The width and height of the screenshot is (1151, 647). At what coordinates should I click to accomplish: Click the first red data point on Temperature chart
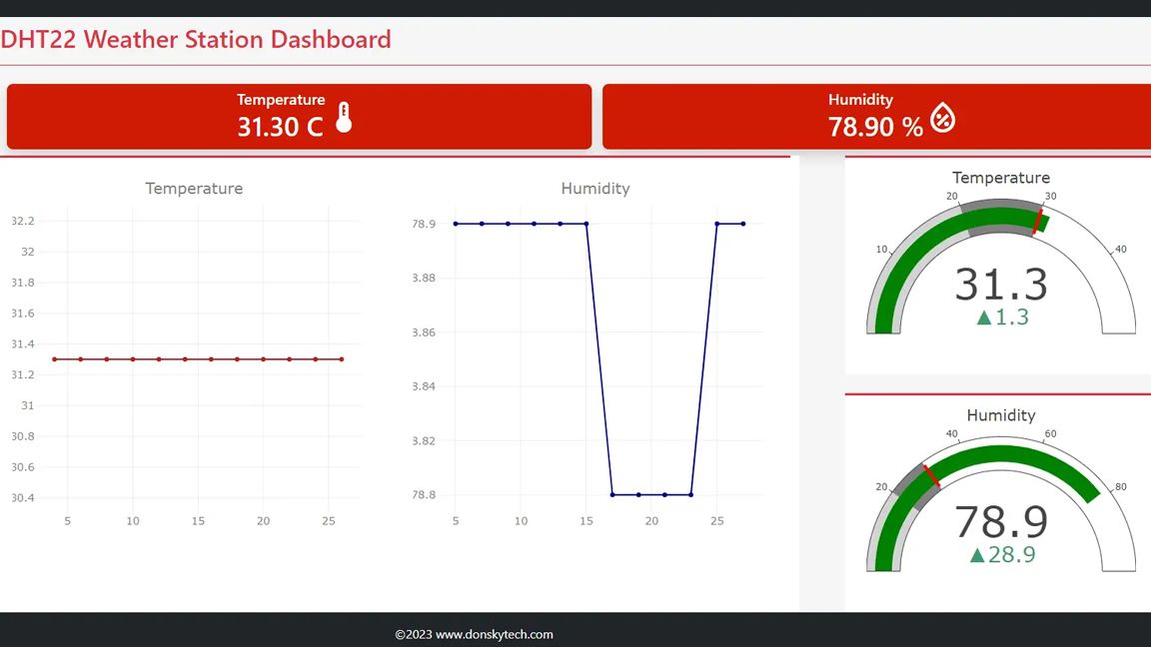55,358
